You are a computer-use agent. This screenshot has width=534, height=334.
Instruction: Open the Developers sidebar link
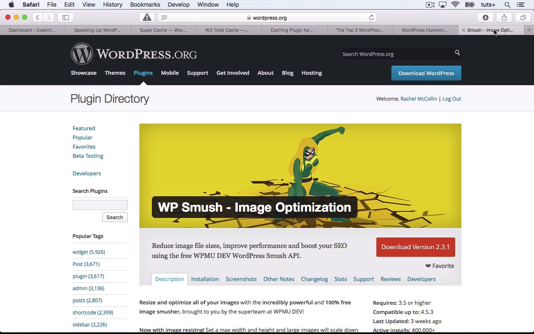coord(87,173)
